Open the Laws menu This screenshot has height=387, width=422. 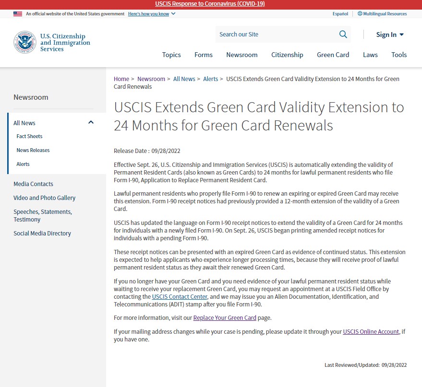pyautogui.click(x=370, y=55)
